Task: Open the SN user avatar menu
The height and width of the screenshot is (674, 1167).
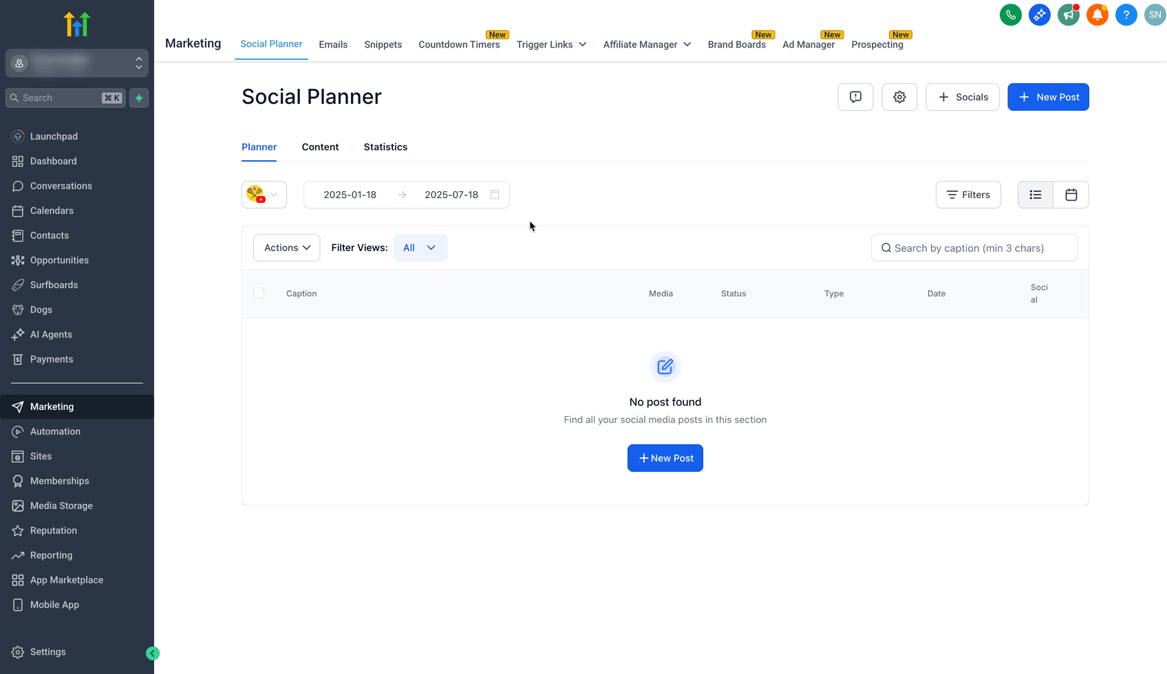Action: tap(1155, 14)
